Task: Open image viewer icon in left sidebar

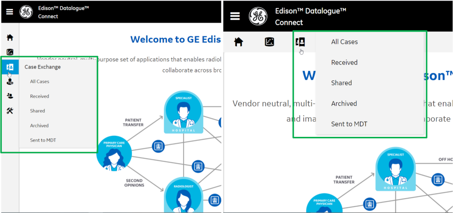Action: [10, 52]
